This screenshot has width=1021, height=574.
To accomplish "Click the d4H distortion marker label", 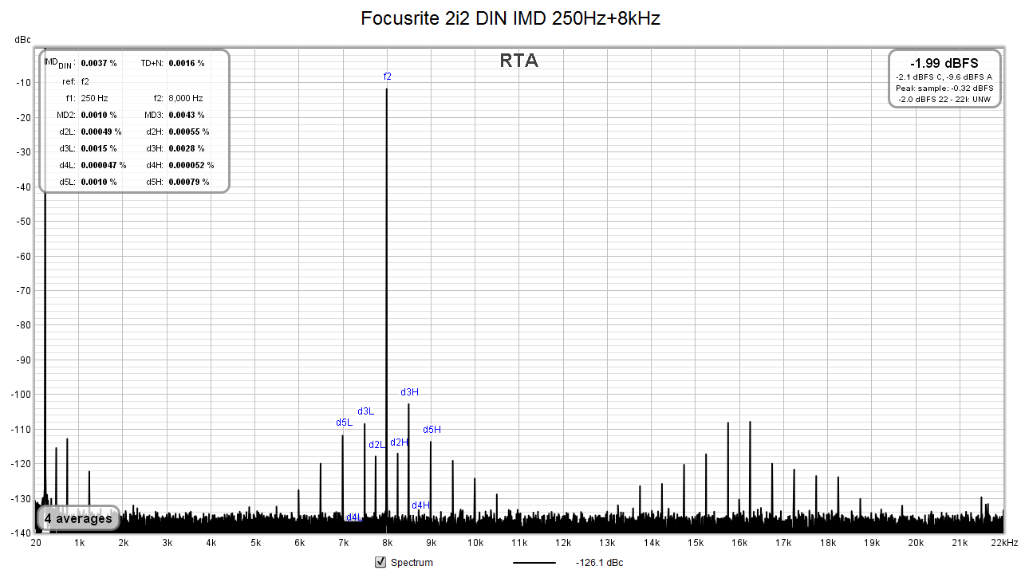I will pos(420,505).
